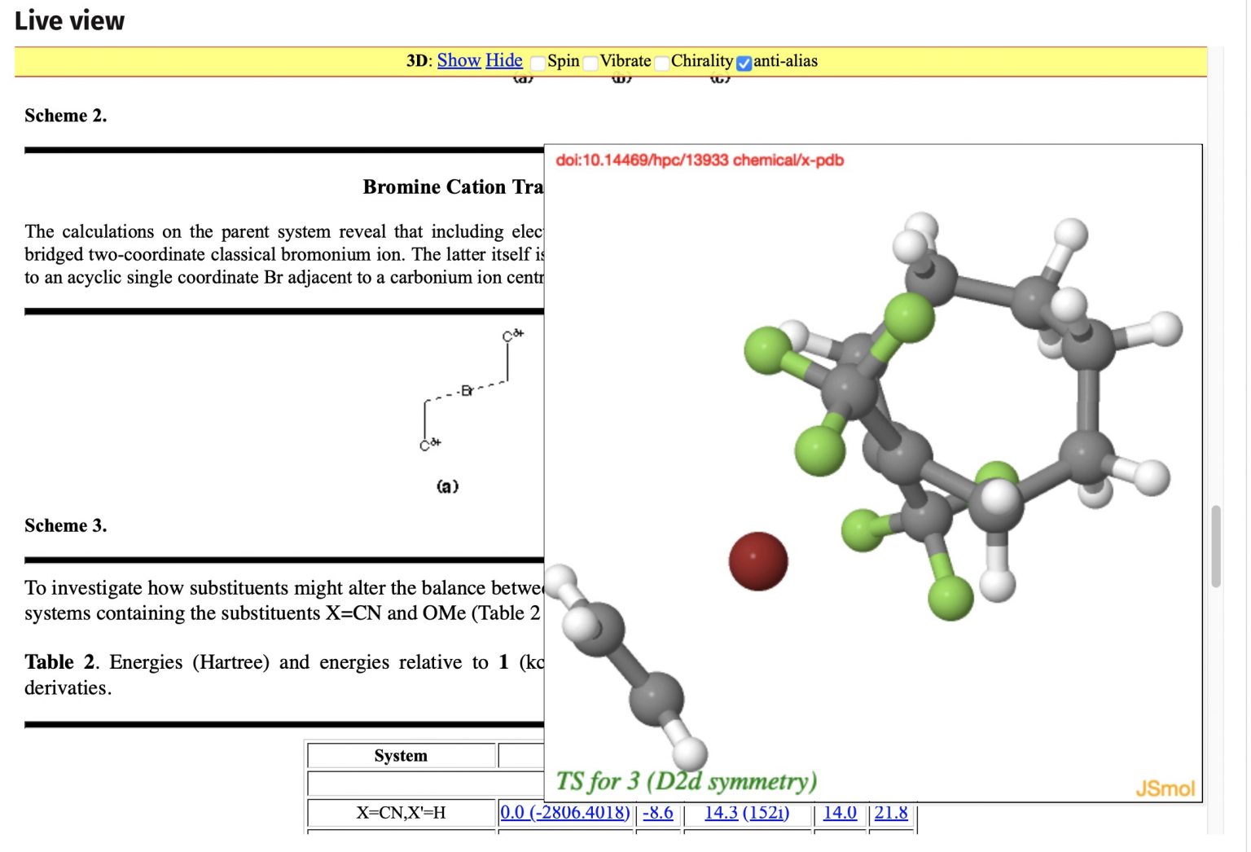The image size is (1251, 852).
Task: Click the bromonium structure drawing in Scheme 3
Action: click(x=468, y=391)
